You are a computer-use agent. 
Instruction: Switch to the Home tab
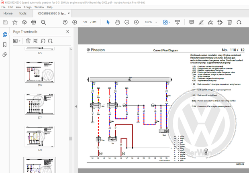(8, 13)
